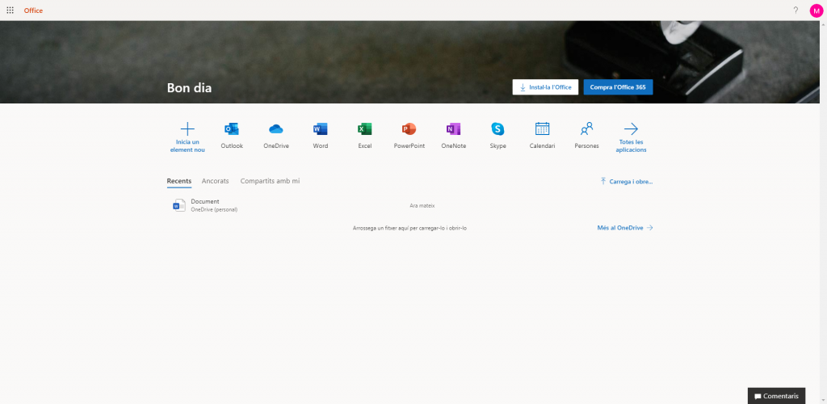Open the app launcher waffle menu
Screen dimensions: 827x404
coord(10,11)
